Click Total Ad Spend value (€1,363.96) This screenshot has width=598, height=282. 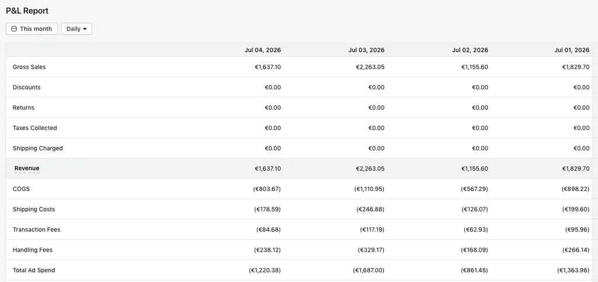point(573,270)
